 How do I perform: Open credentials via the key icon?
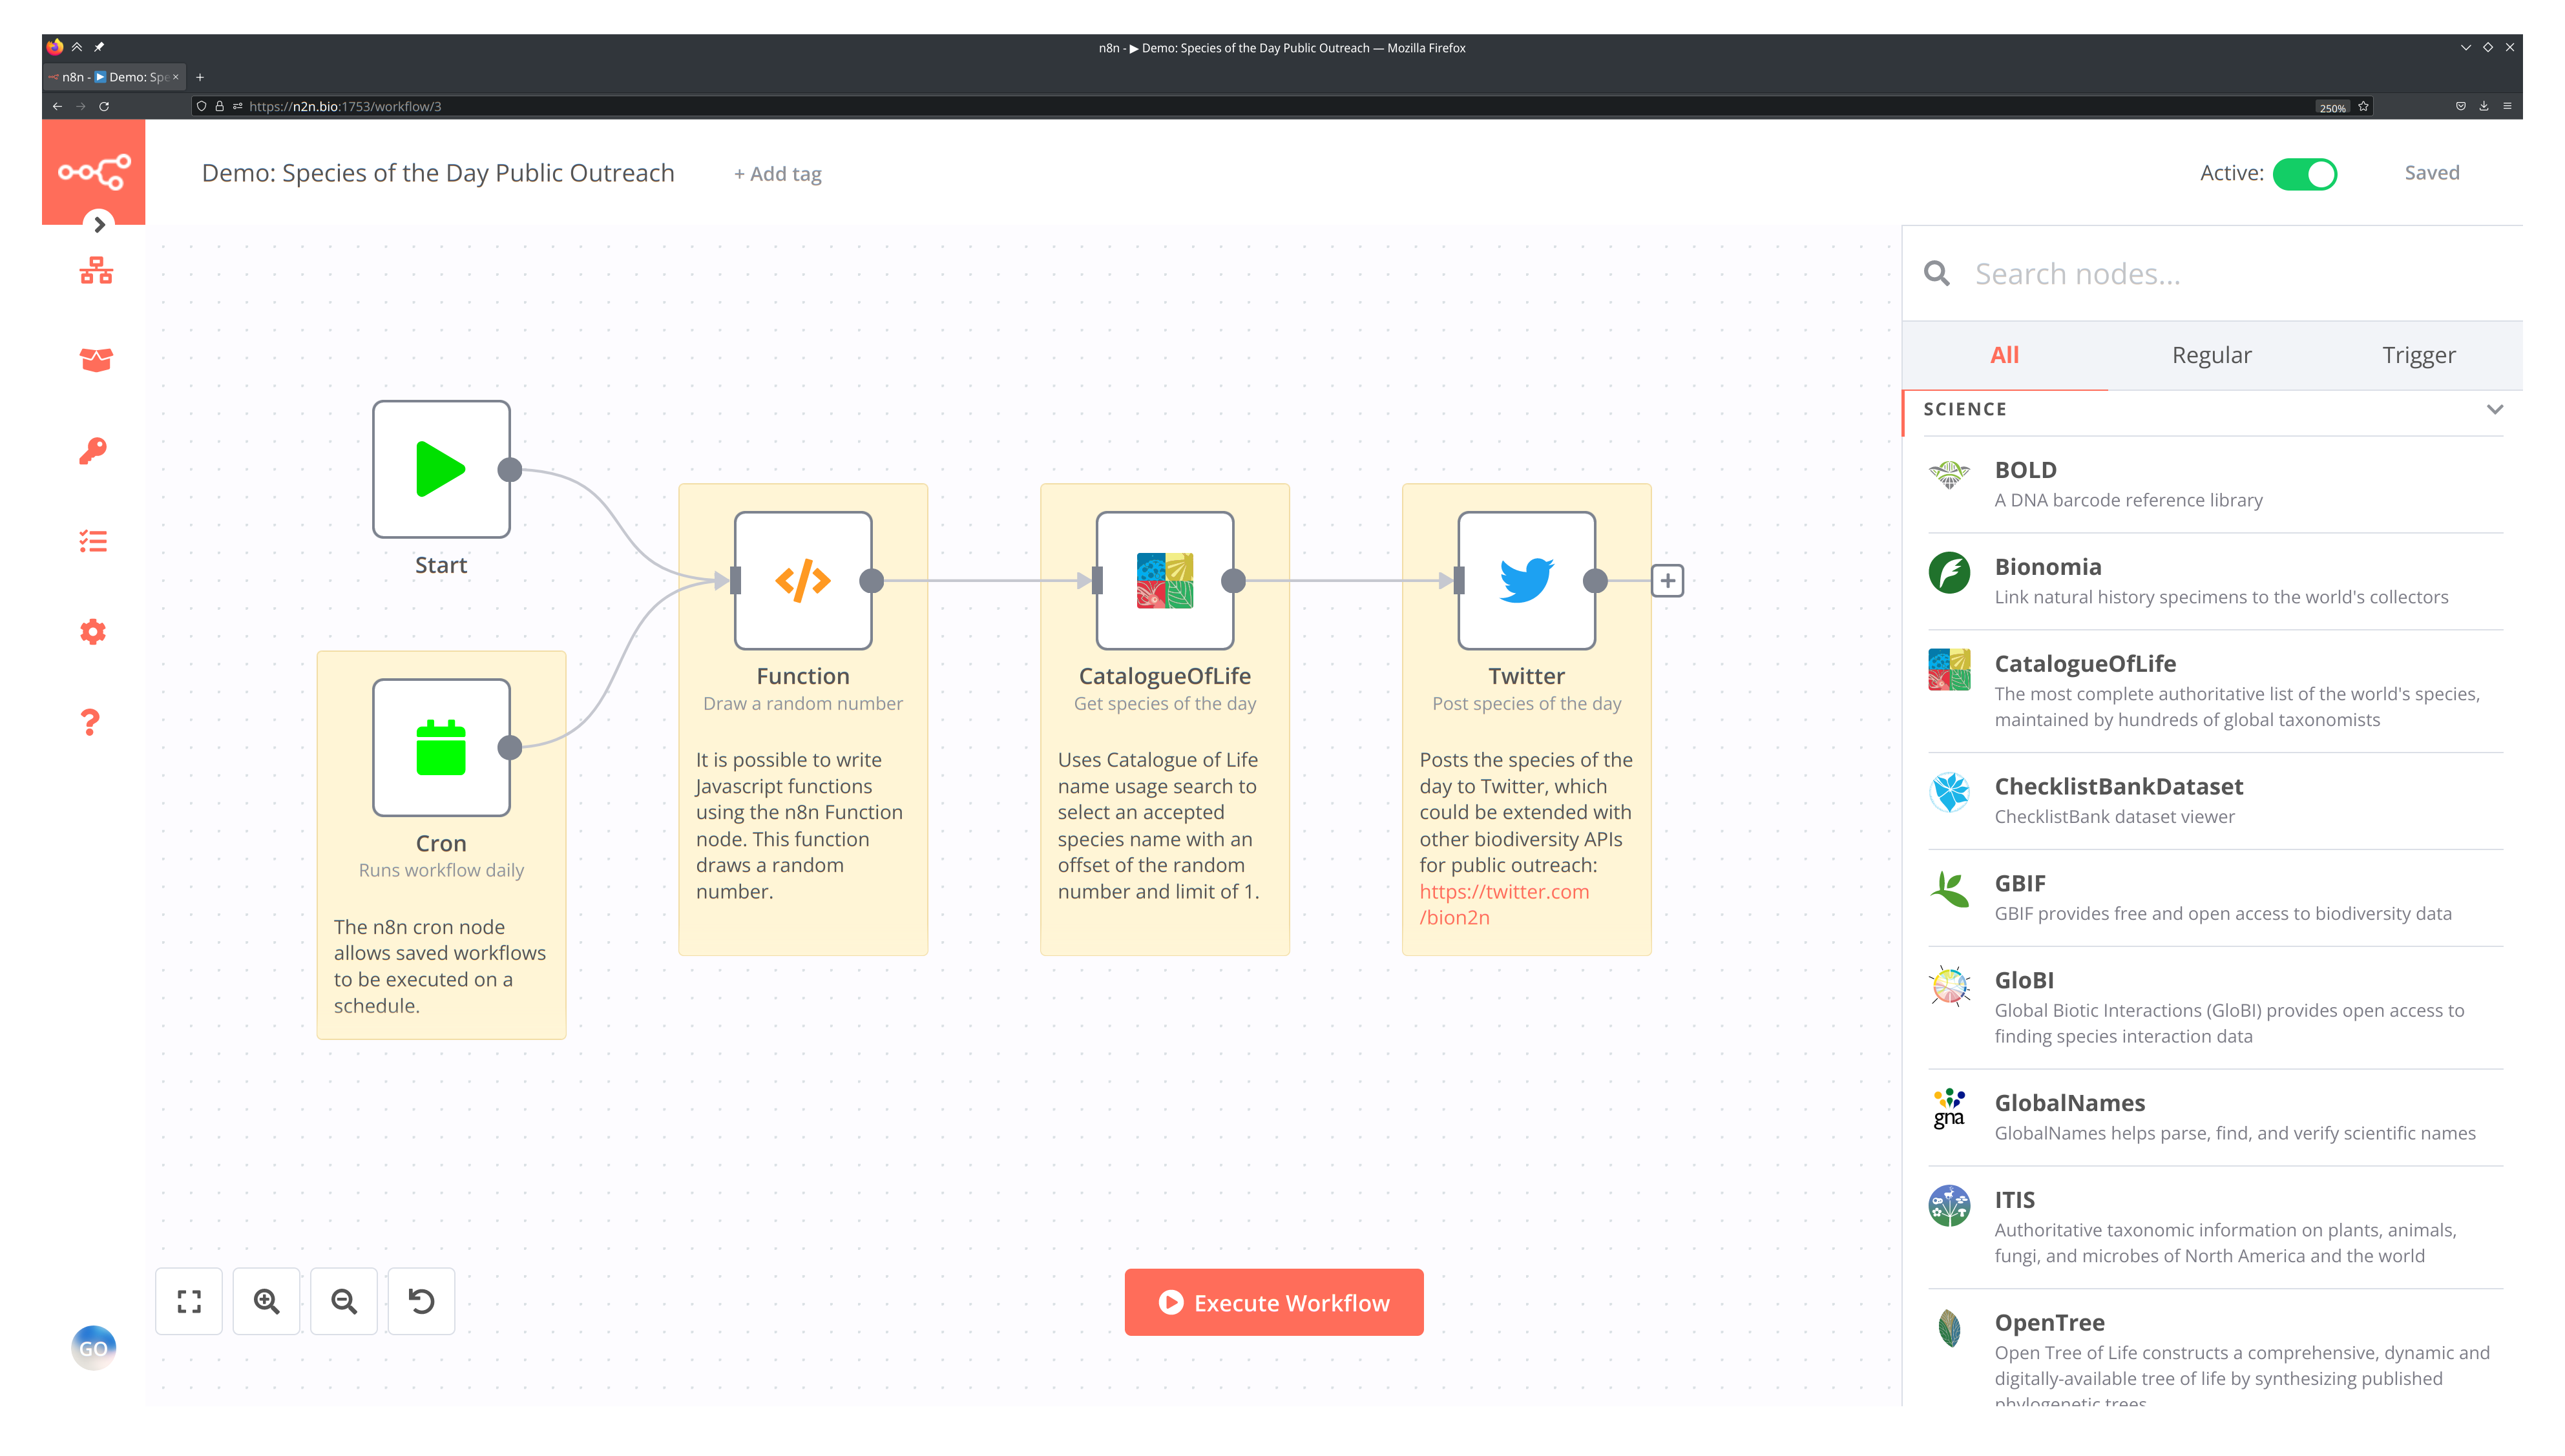[93, 451]
